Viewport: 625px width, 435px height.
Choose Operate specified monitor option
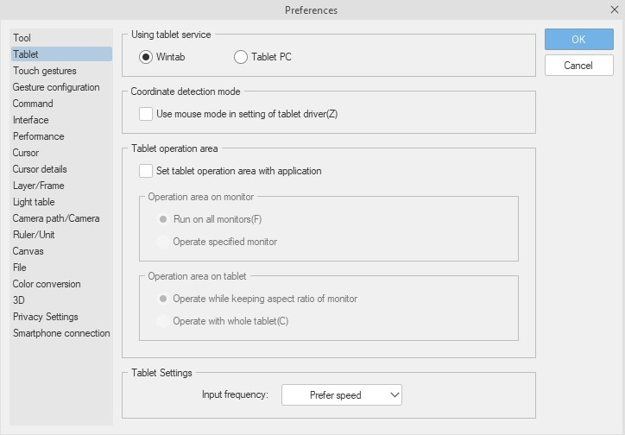pos(163,242)
